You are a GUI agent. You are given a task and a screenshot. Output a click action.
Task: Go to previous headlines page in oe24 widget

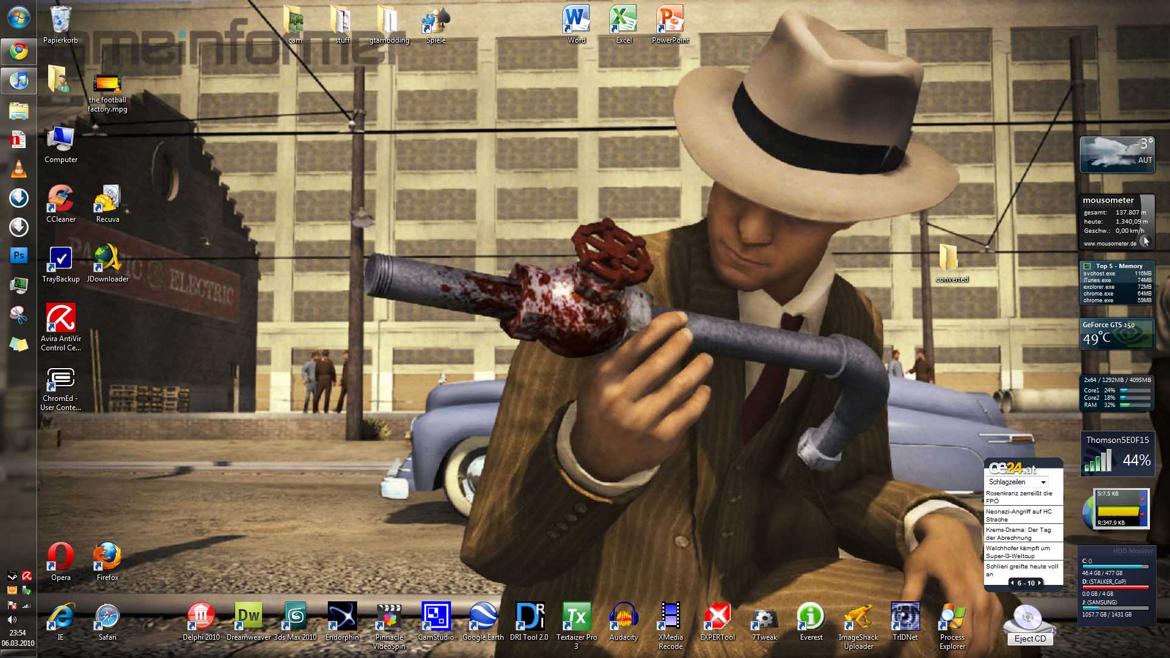[1012, 583]
